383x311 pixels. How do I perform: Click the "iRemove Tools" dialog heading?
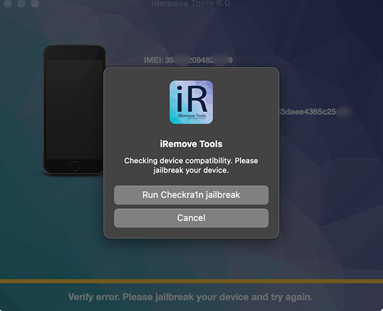191,144
